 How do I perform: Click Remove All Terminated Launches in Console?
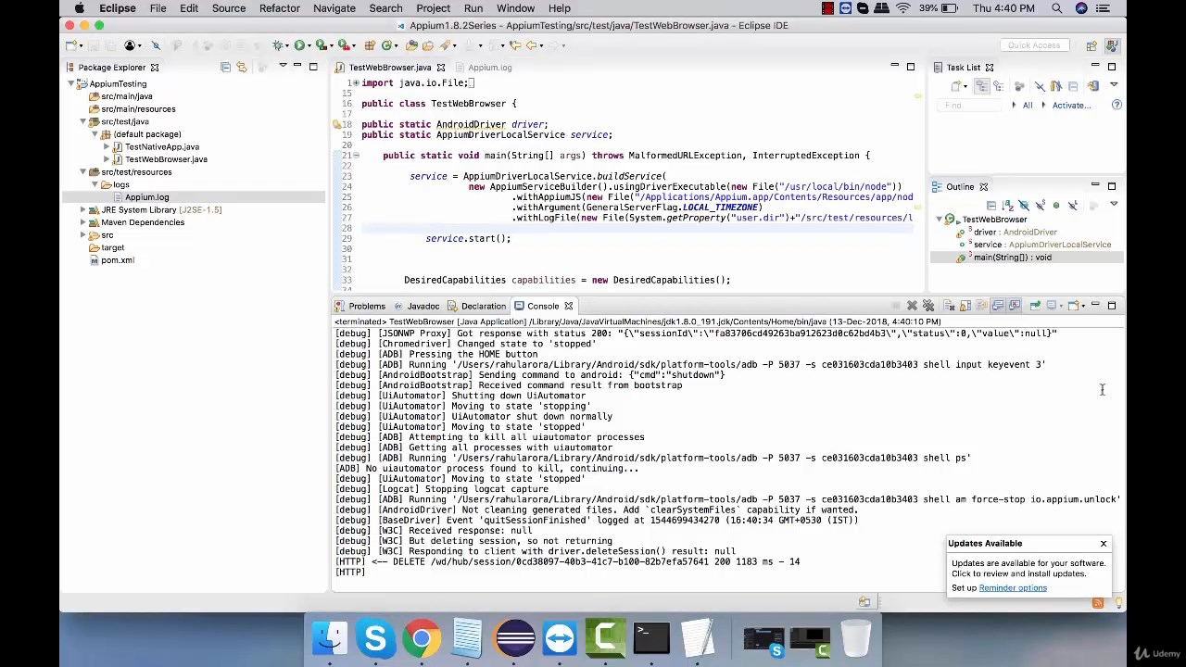[x=928, y=306]
